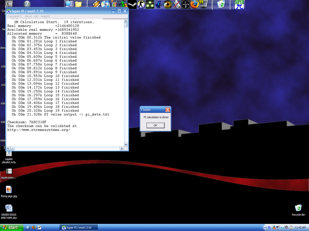Open GREEN EGGS AND HAM.doc
The width and height of the screenshot is (309, 231).
coord(9,212)
